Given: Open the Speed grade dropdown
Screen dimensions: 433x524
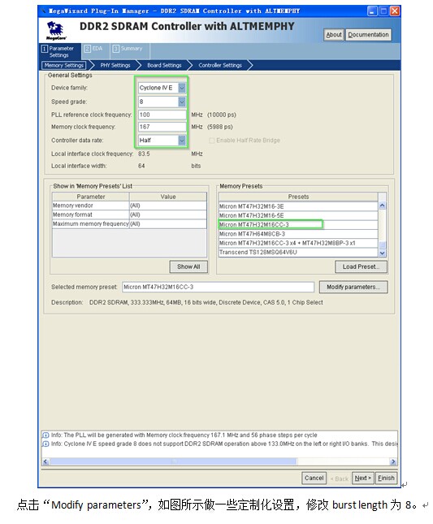Looking at the screenshot, I should [x=182, y=102].
